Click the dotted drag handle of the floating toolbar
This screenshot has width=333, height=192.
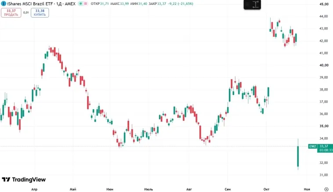pos(247,5)
